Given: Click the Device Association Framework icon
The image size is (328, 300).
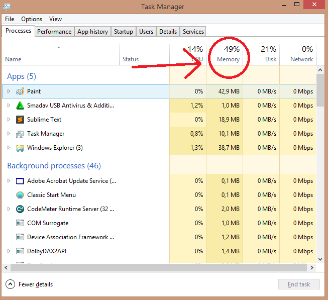Looking at the screenshot, I should (20, 237).
